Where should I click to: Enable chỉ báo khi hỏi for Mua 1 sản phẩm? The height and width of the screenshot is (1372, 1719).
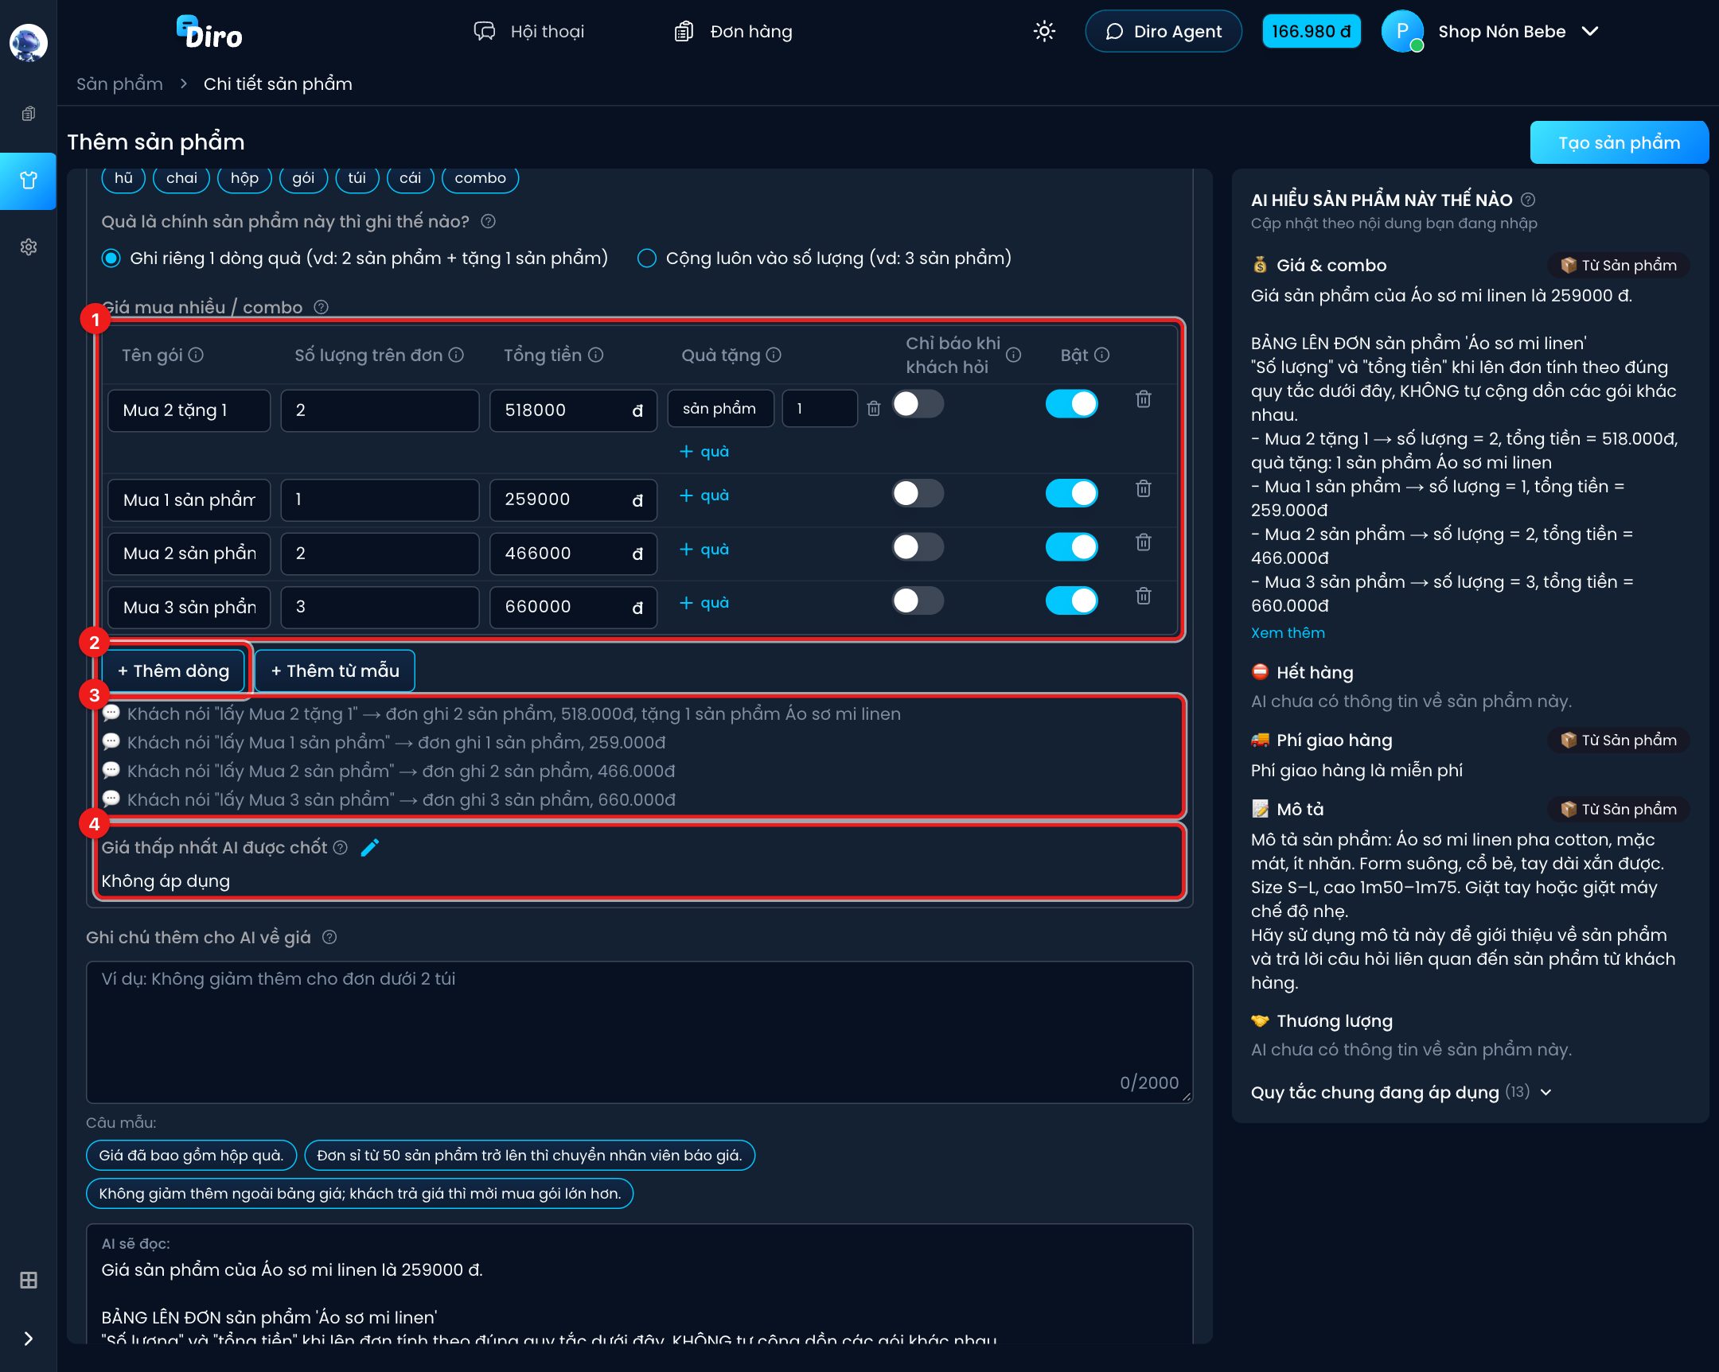pyautogui.click(x=917, y=493)
